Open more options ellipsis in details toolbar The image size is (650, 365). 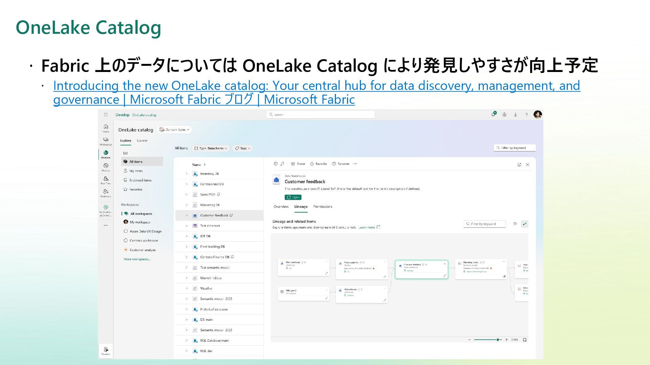[x=355, y=164]
